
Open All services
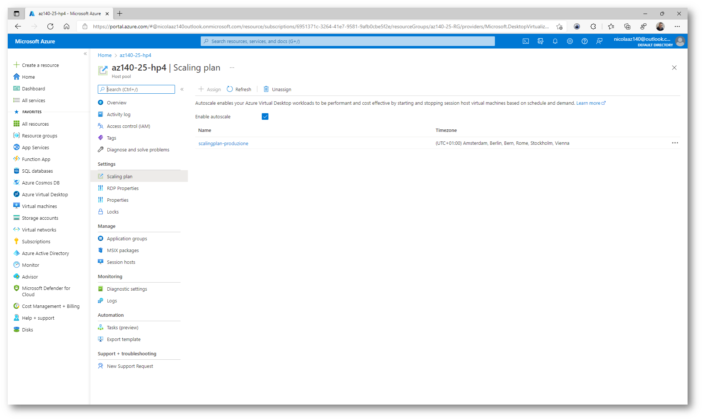[33, 100]
